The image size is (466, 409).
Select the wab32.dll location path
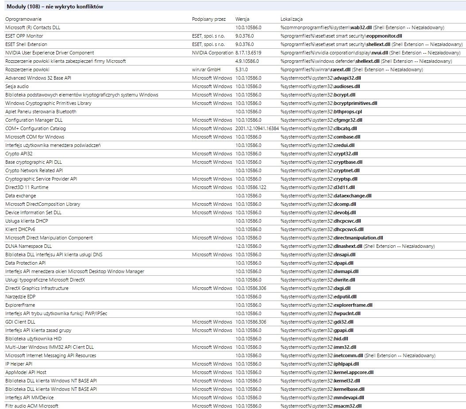362,27
